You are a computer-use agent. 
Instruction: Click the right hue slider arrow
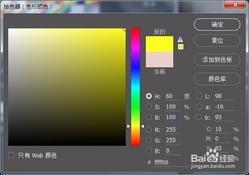143,126
